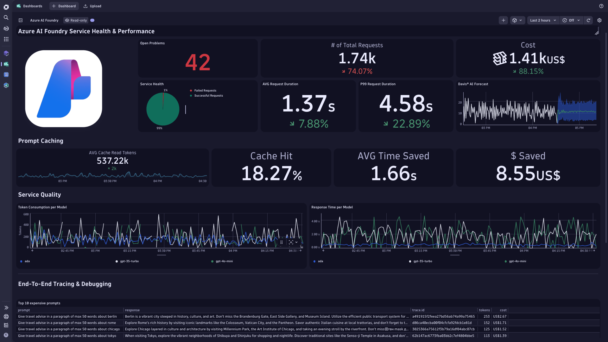Viewport: 608px width, 342px height.
Task: Click the Cost 1.41k US$ value
Action: tap(529, 58)
